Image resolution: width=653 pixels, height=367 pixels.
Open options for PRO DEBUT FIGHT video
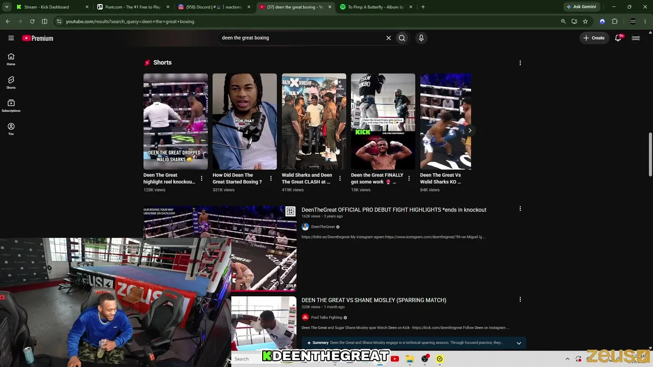[x=520, y=209]
